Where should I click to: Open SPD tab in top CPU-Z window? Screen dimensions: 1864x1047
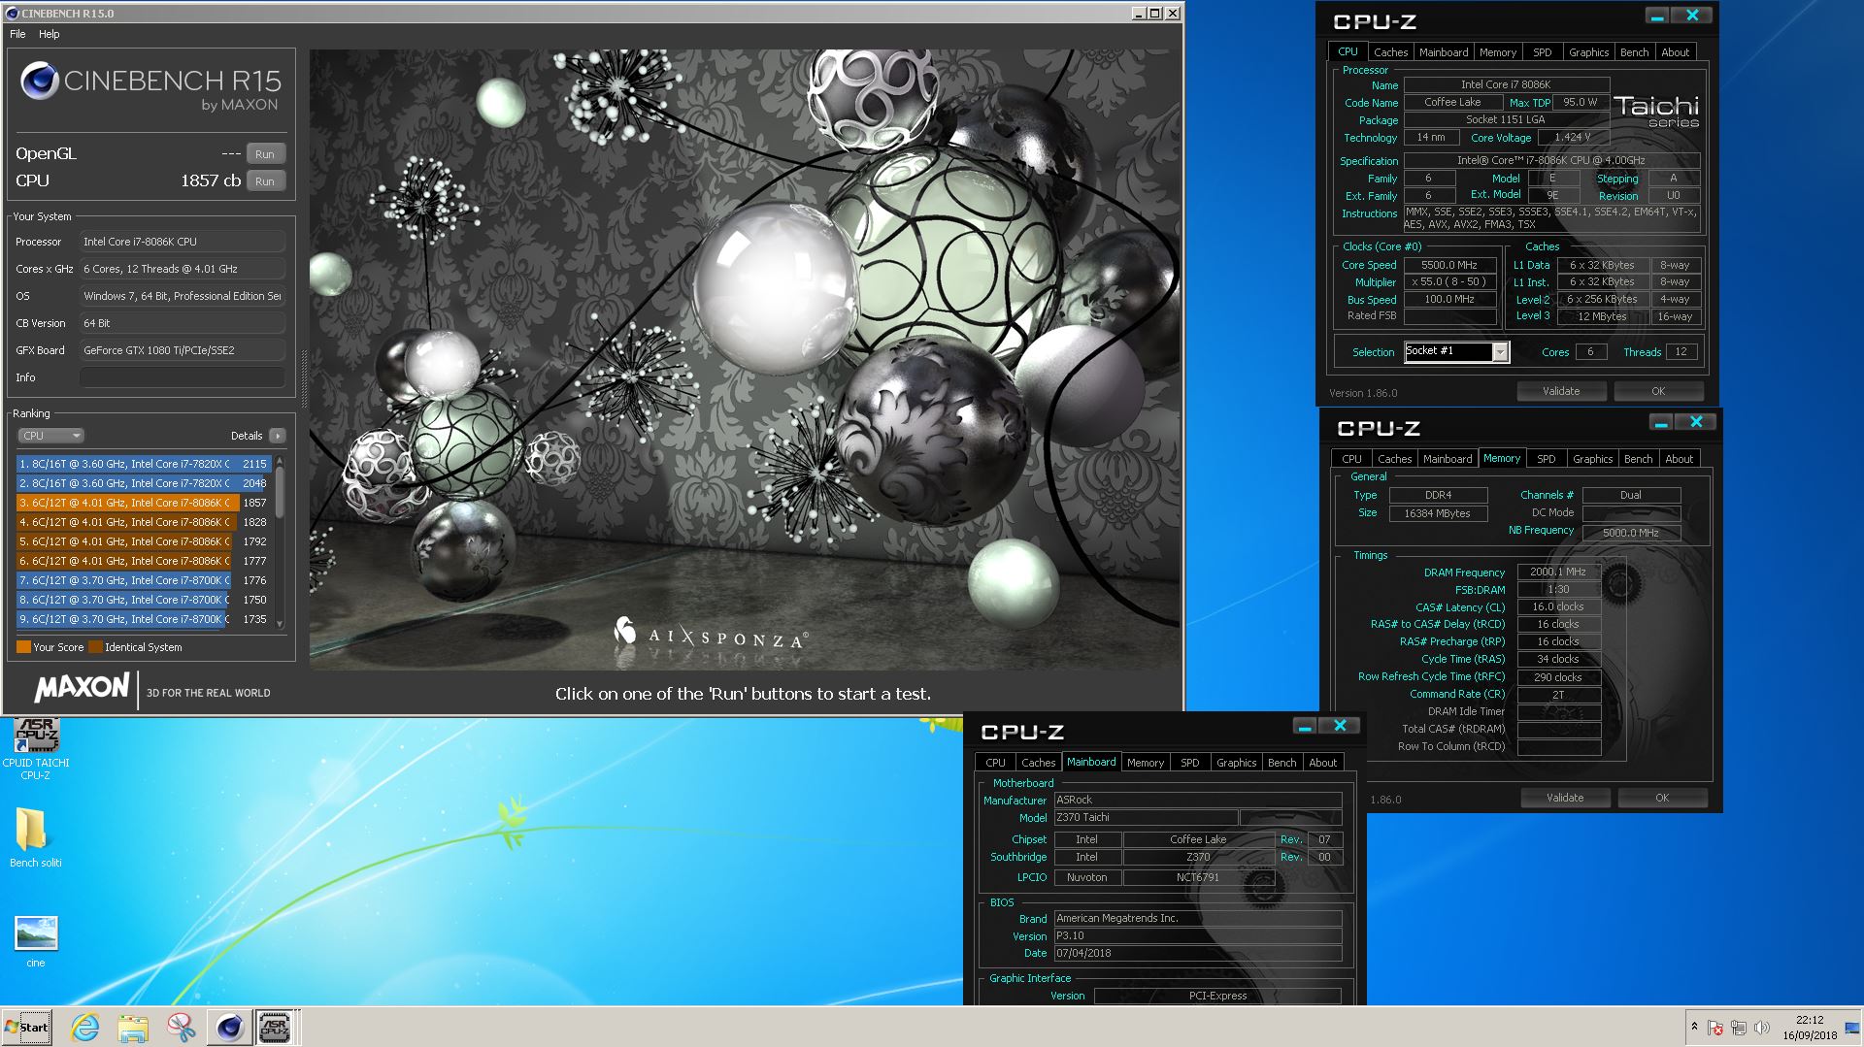click(x=1543, y=52)
